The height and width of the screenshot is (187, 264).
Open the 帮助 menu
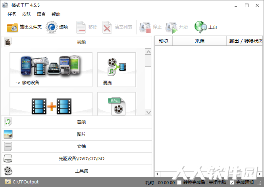tap(56, 14)
